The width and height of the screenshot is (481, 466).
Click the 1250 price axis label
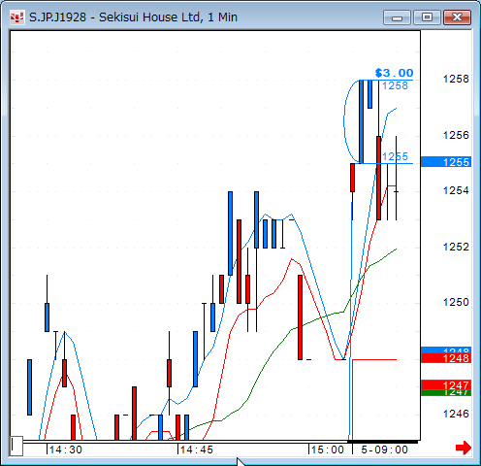pos(456,302)
